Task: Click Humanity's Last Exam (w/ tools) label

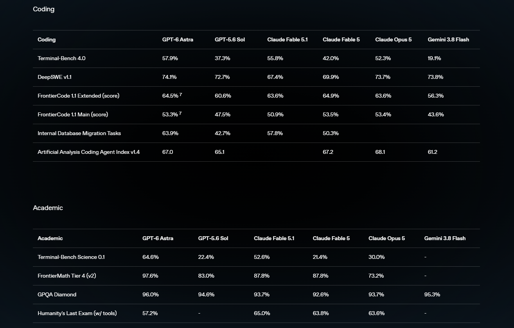Action: tap(77, 313)
